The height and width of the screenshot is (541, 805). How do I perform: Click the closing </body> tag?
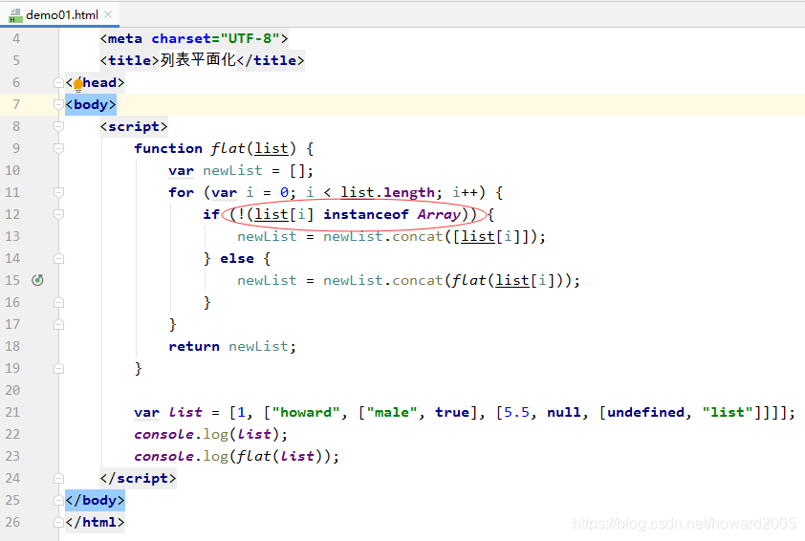[95, 500]
